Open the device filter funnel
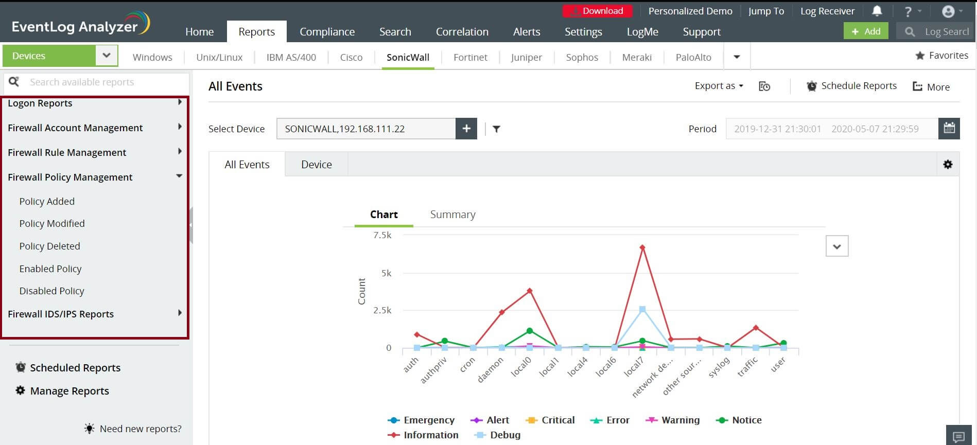Screen dimensions: 977x445 pyautogui.click(x=496, y=129)
